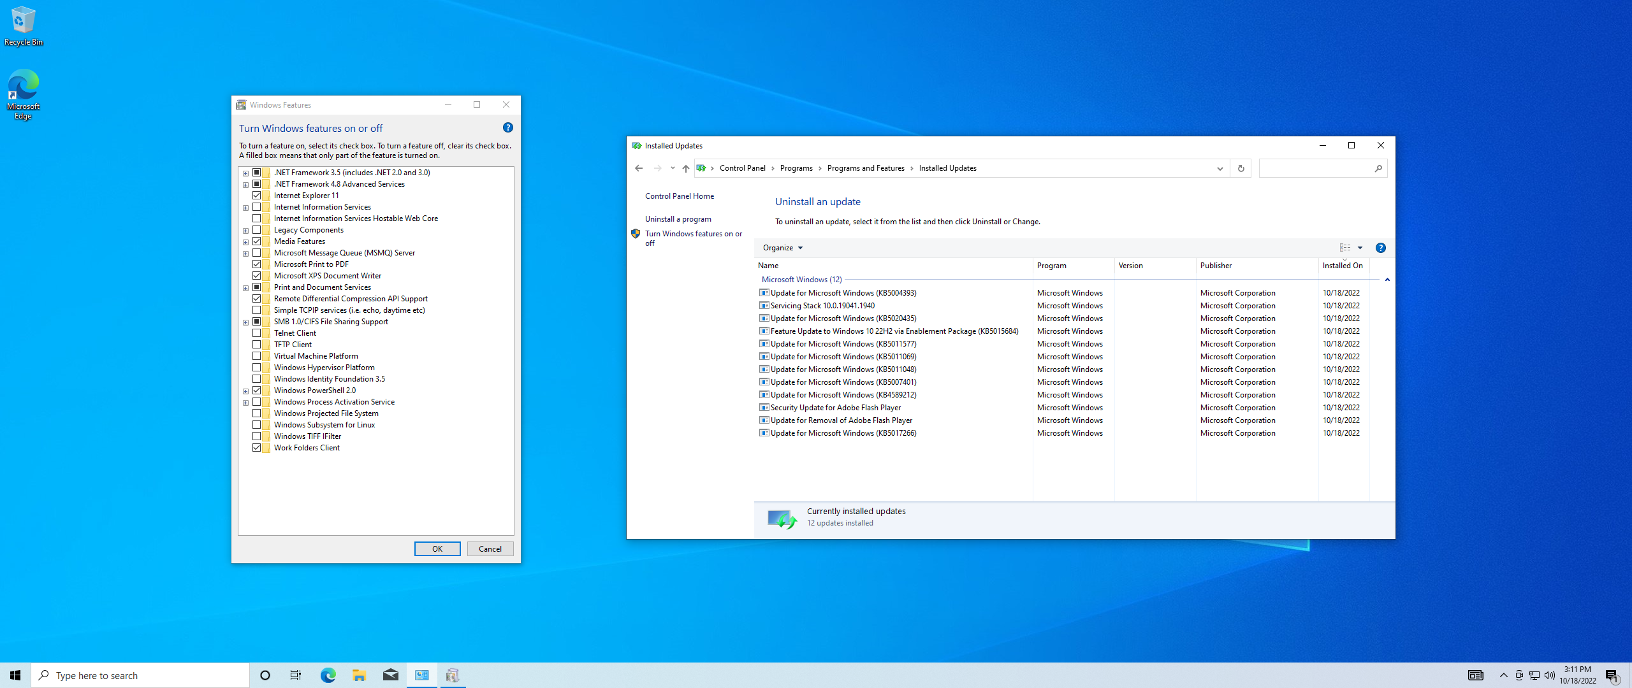Click the control panel icon in address bar
Screen dimensions: 1632x688
click(701, 168)
